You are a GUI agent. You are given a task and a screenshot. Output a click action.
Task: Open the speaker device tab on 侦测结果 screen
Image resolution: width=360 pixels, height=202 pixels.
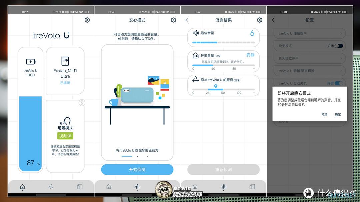pyautogui.click(x=252, y=187)
